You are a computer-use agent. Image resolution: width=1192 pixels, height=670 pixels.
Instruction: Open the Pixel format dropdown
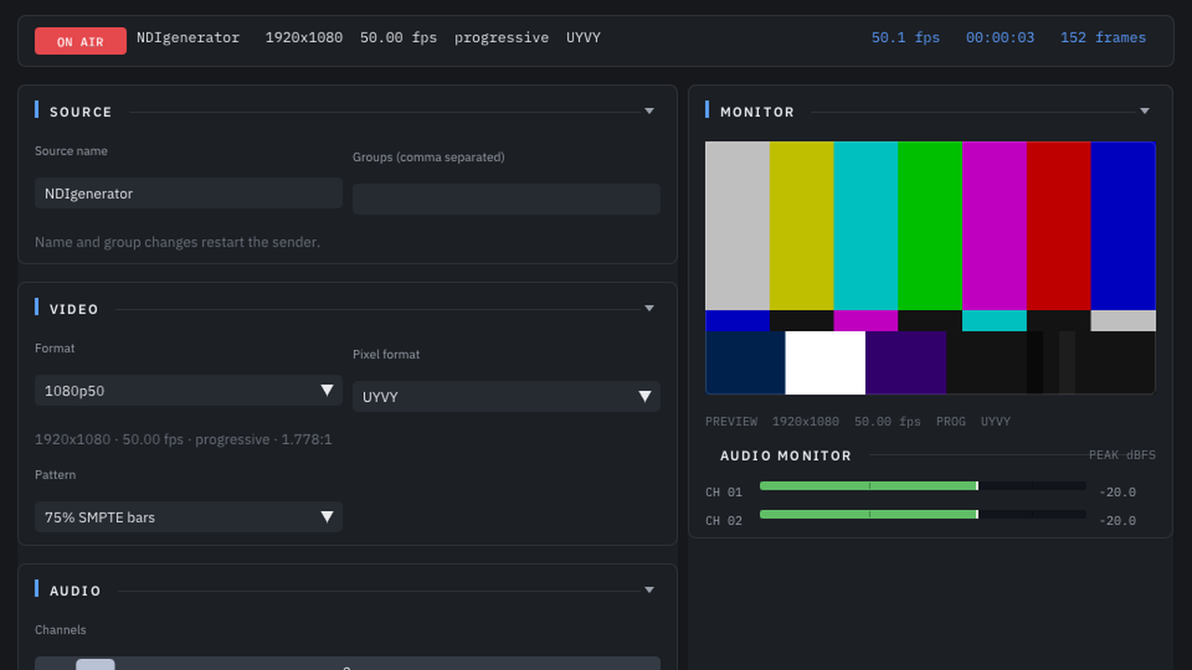pos(507,396)
